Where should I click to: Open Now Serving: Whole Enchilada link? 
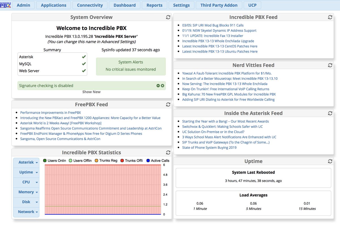coord(225,84)
